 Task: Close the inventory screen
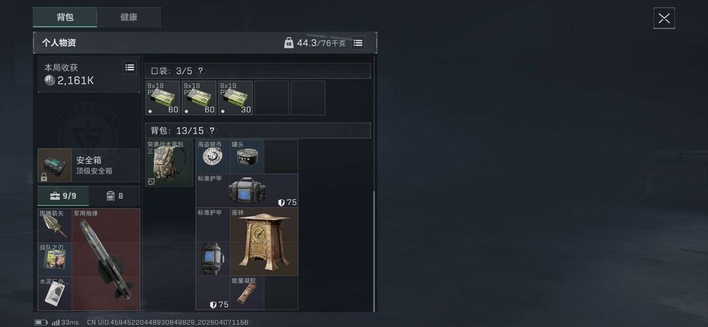664,18
